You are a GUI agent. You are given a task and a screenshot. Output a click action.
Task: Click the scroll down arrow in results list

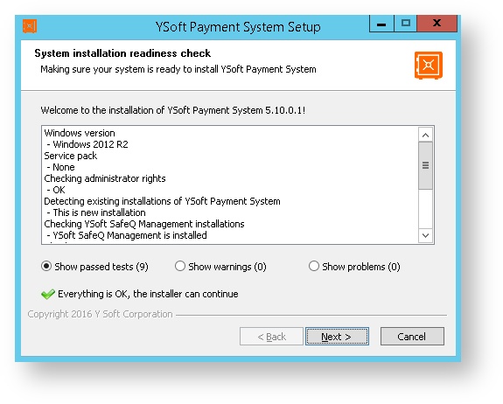(x=426, y=236)
